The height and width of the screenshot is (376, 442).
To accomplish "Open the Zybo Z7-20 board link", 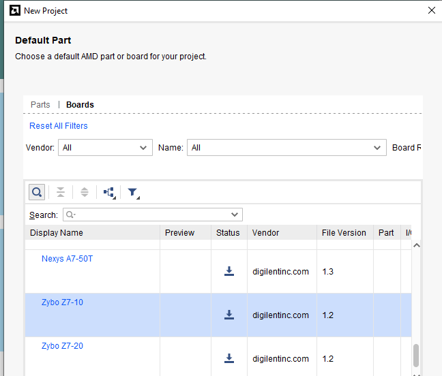I will click(x=62, y=346).
